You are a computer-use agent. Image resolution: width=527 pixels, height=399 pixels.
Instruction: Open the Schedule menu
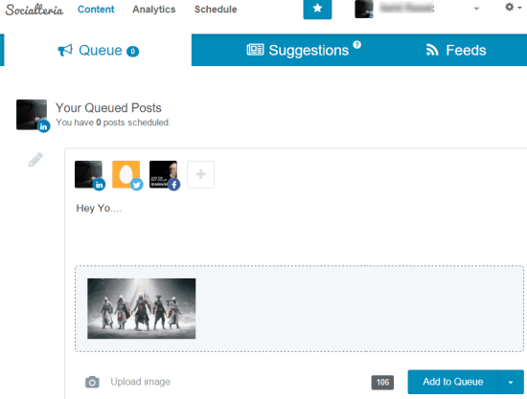[x=216, y=9]
